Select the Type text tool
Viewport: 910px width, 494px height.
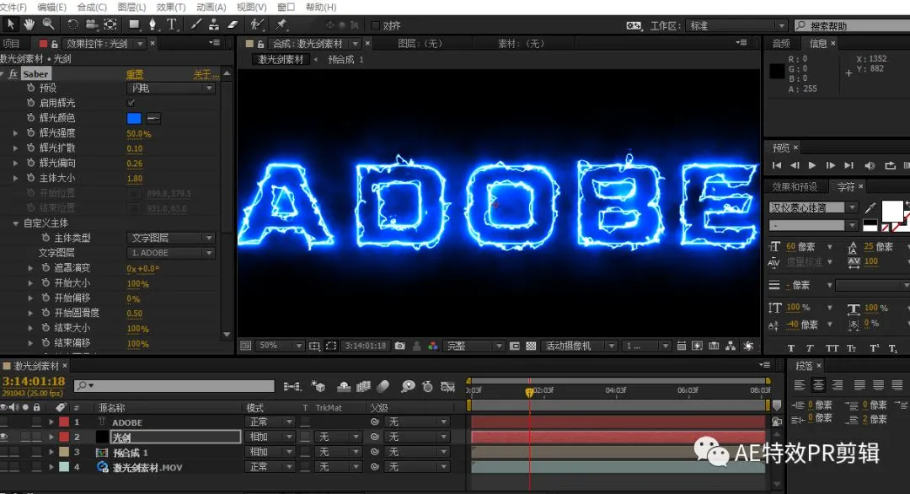pos(172,24)
